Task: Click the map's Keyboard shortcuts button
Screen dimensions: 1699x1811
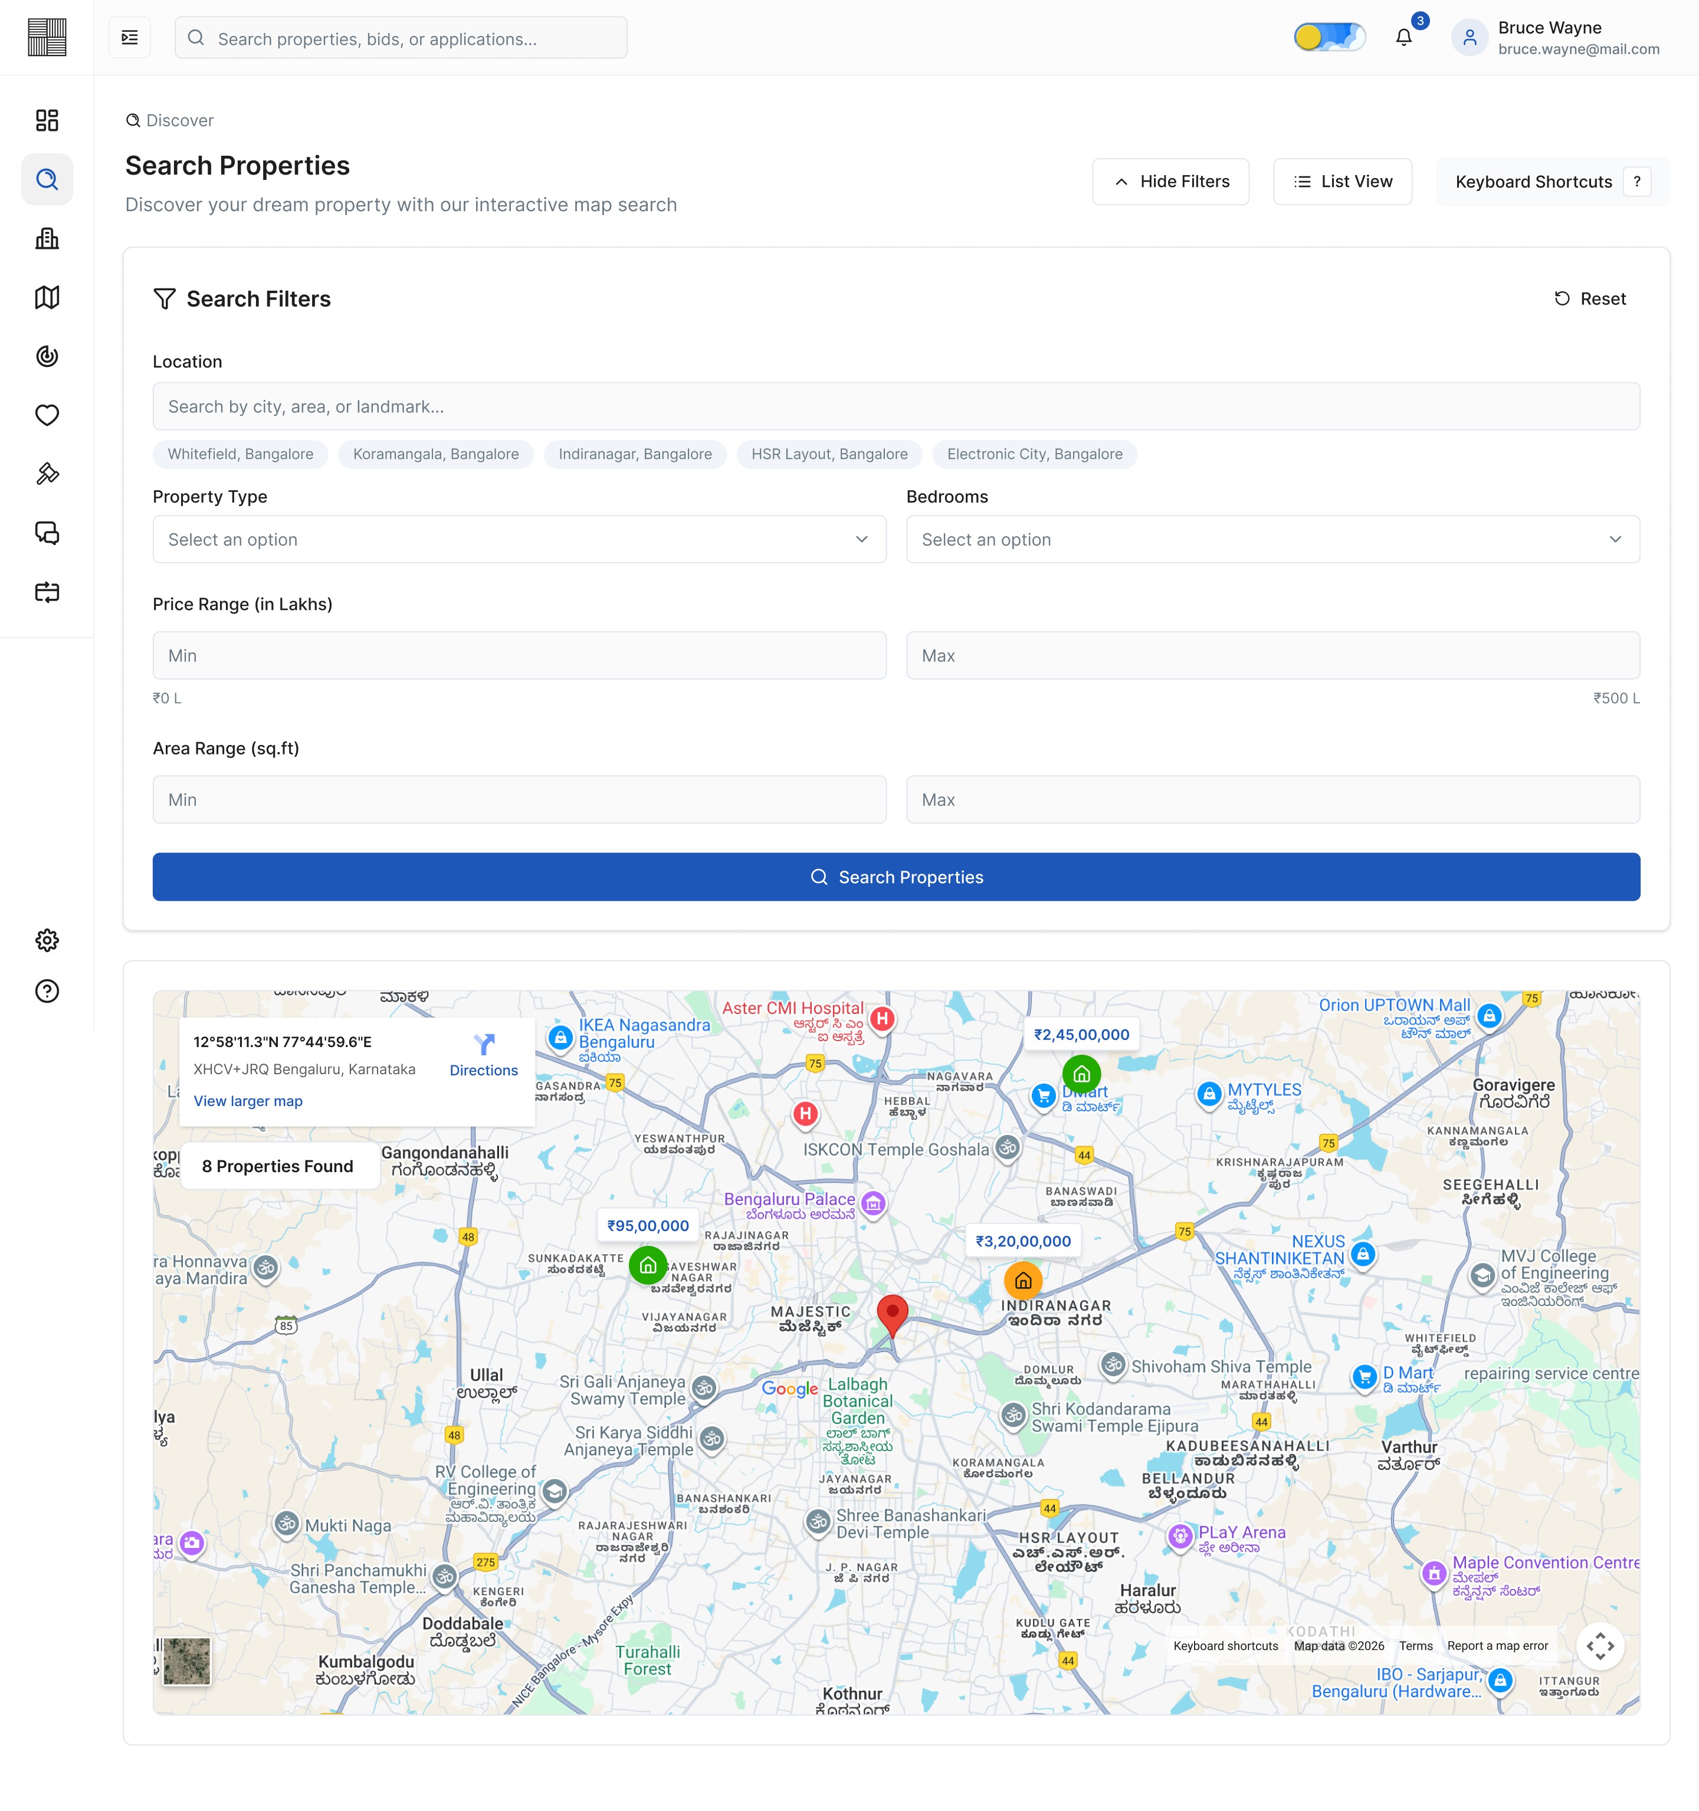Action: click(1225, 1646)
